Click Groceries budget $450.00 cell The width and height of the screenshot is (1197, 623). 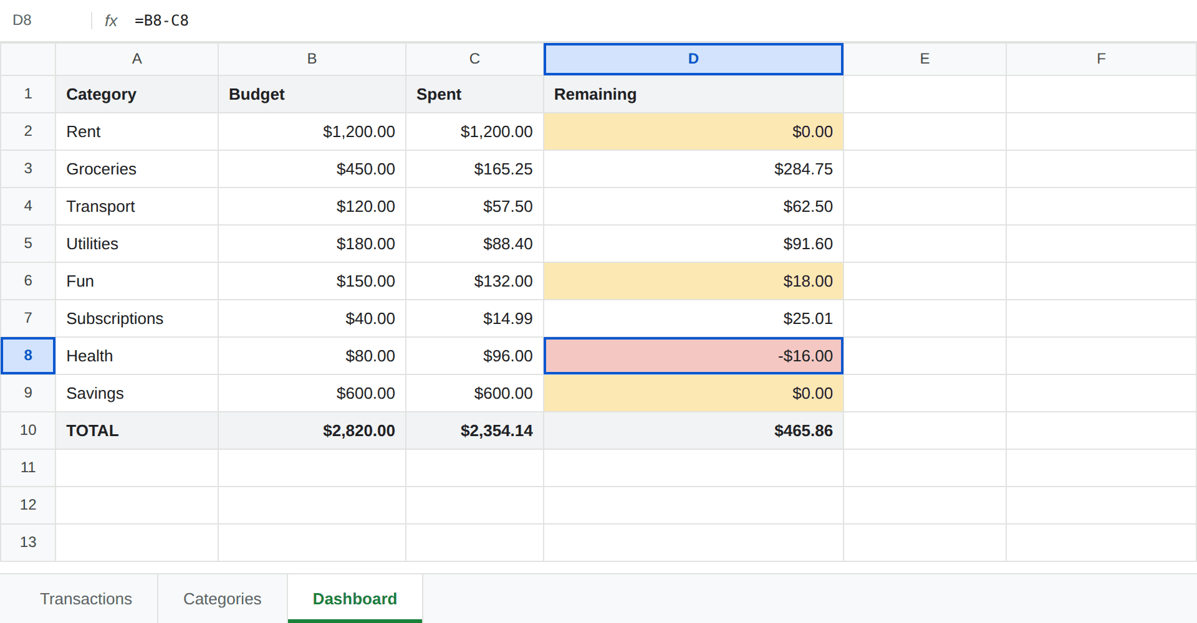[312, 169]
